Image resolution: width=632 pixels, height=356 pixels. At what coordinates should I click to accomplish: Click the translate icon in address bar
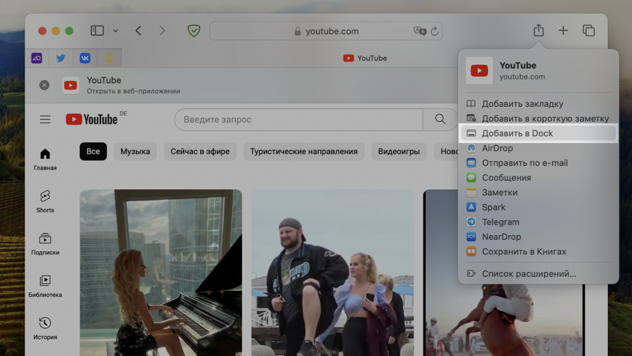tap(420, 31)
